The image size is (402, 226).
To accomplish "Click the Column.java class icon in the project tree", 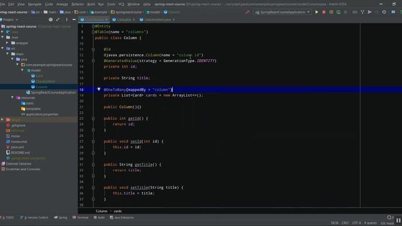I will [x=33, y=87].
